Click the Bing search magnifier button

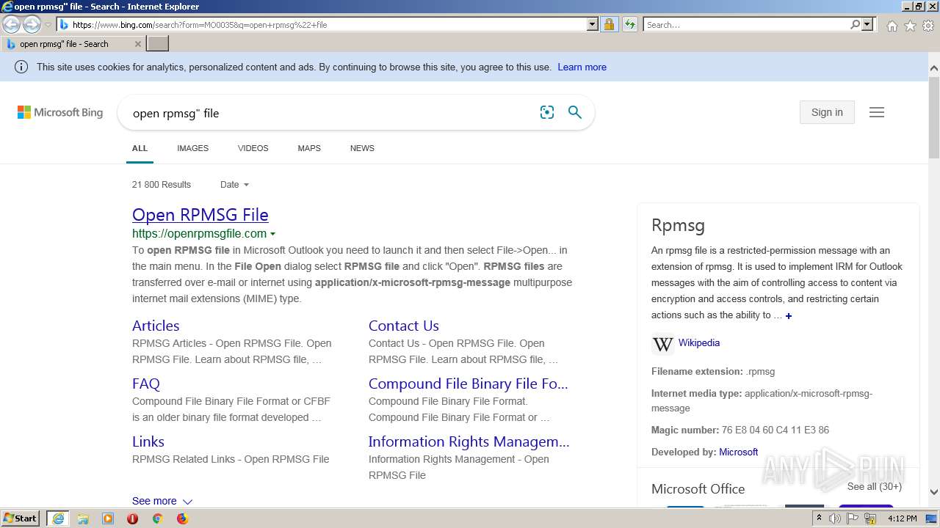coord(575,112)
